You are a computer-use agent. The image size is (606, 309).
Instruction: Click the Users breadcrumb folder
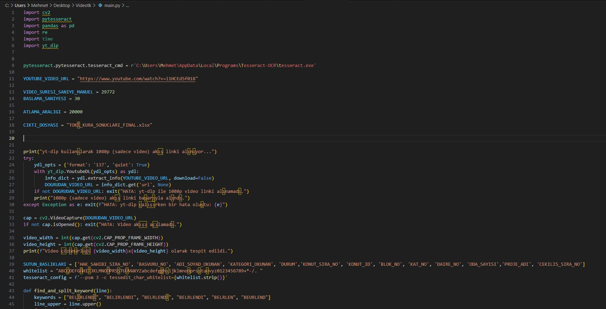20,6
